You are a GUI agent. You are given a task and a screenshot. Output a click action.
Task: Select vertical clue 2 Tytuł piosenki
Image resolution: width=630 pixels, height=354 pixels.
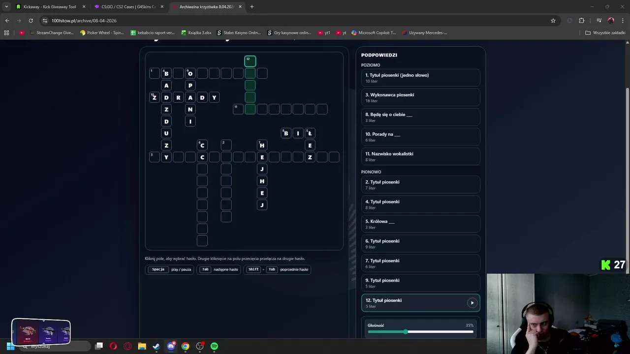pyautogui.click(x=420, y=185)
